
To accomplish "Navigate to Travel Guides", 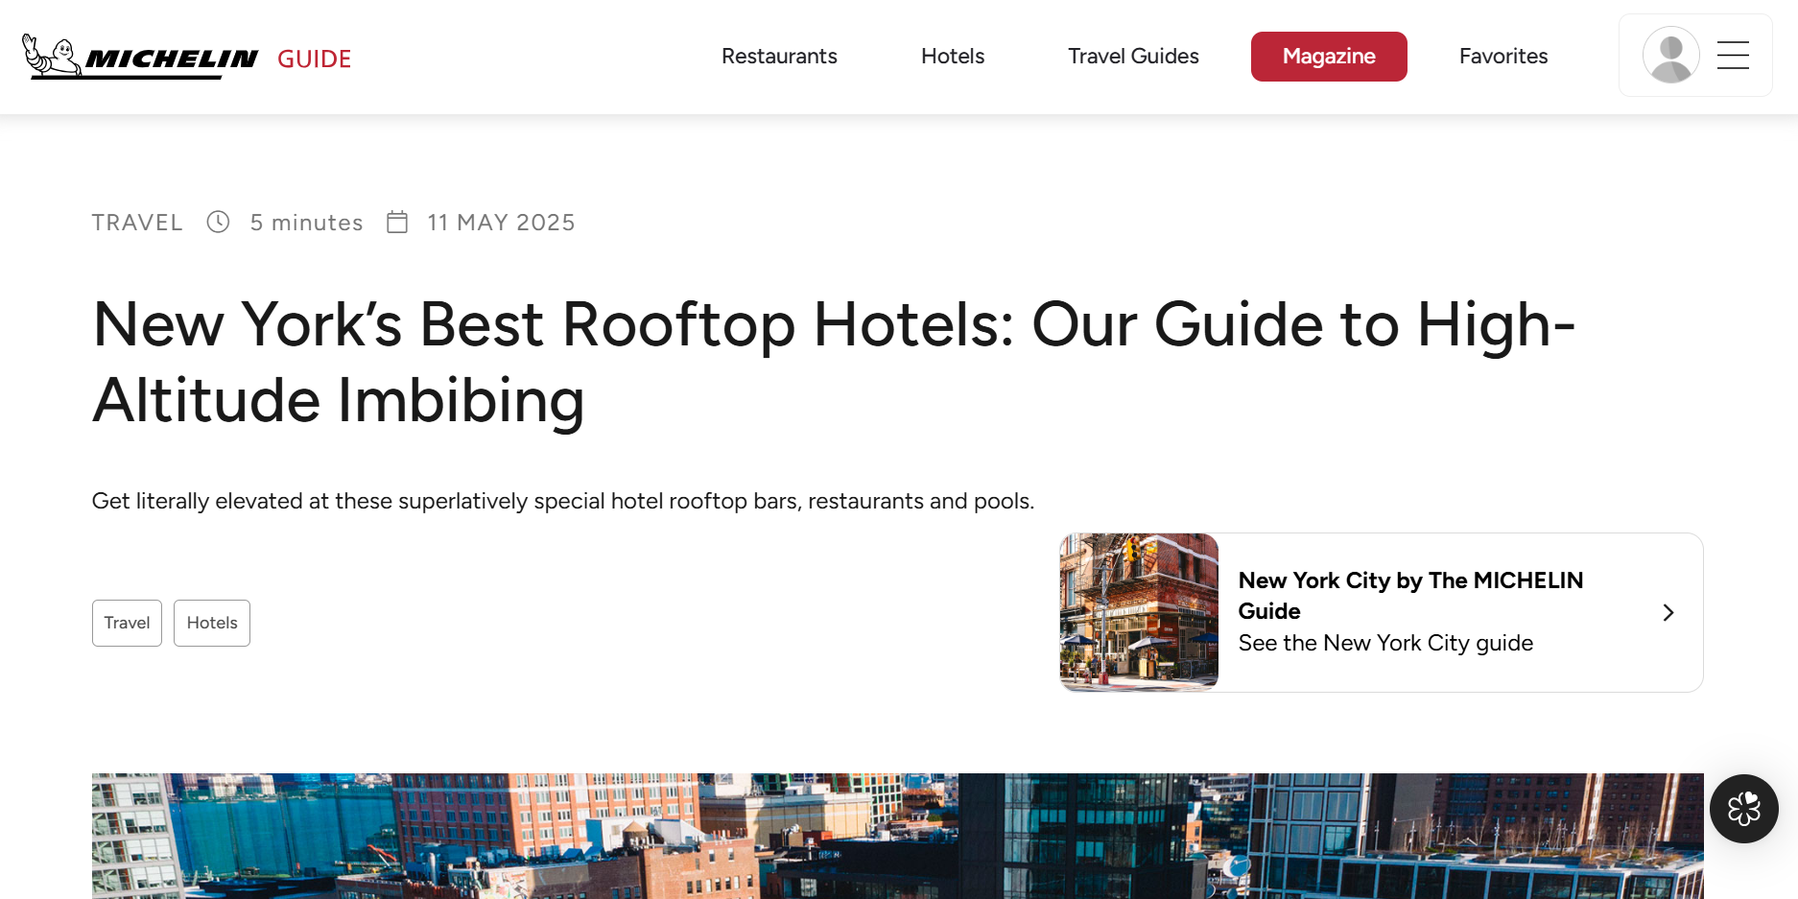I will click(x=1133, y=57).
